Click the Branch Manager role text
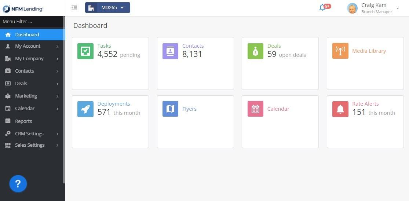This screenshot has width=409, height=201. point(377,12)
